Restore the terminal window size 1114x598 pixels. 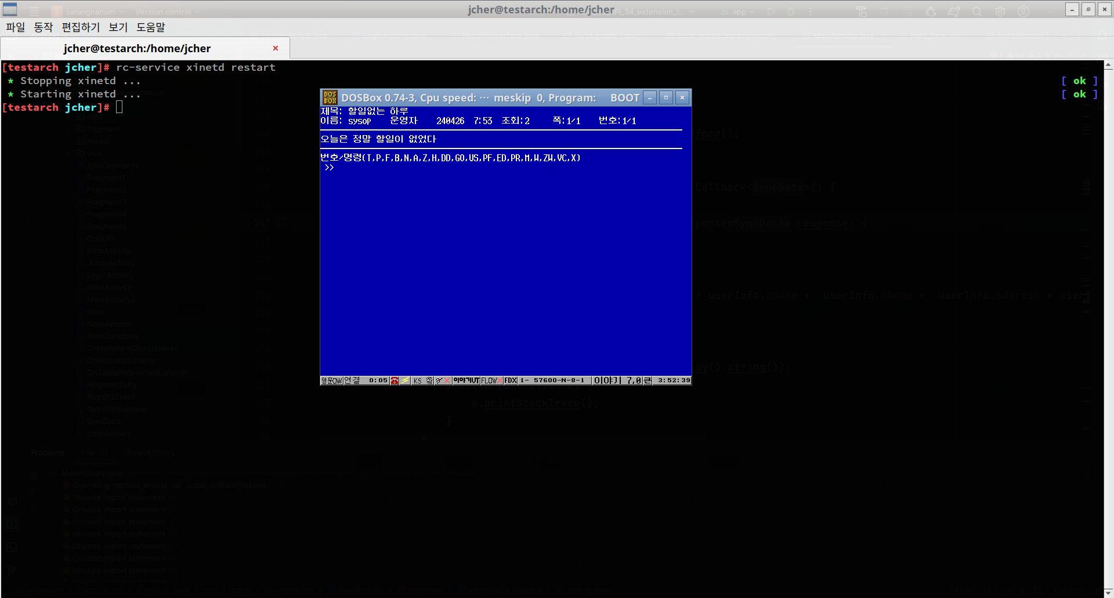pos(1088,9)
